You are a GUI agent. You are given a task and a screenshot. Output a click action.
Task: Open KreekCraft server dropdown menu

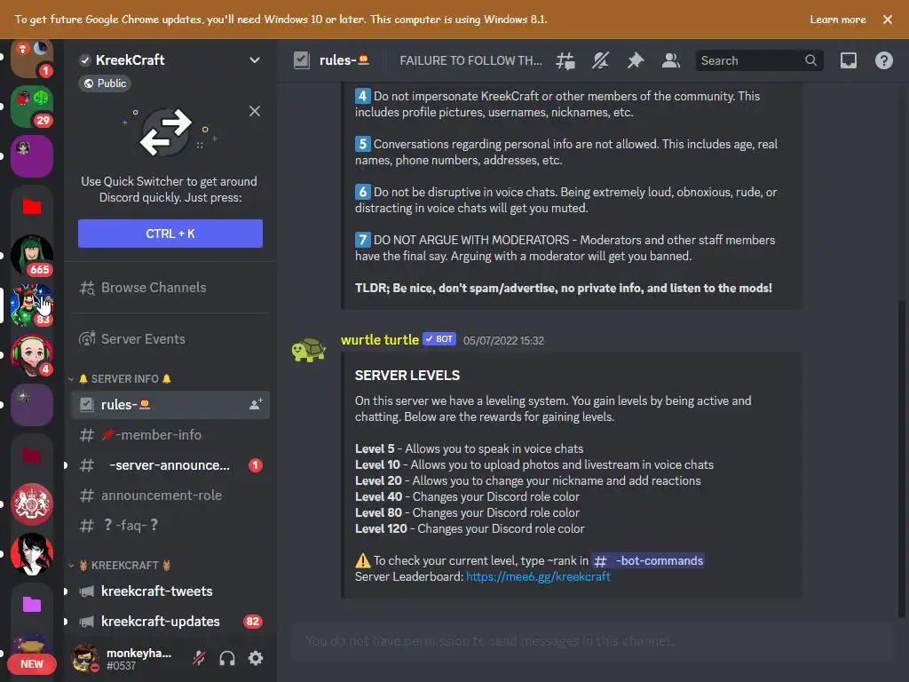pyautogui.click(x=254, y=60)
